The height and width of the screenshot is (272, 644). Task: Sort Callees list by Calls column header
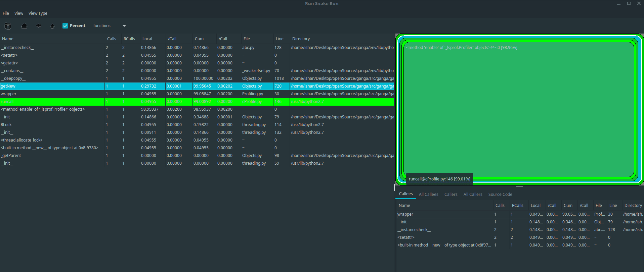(501, 206)
